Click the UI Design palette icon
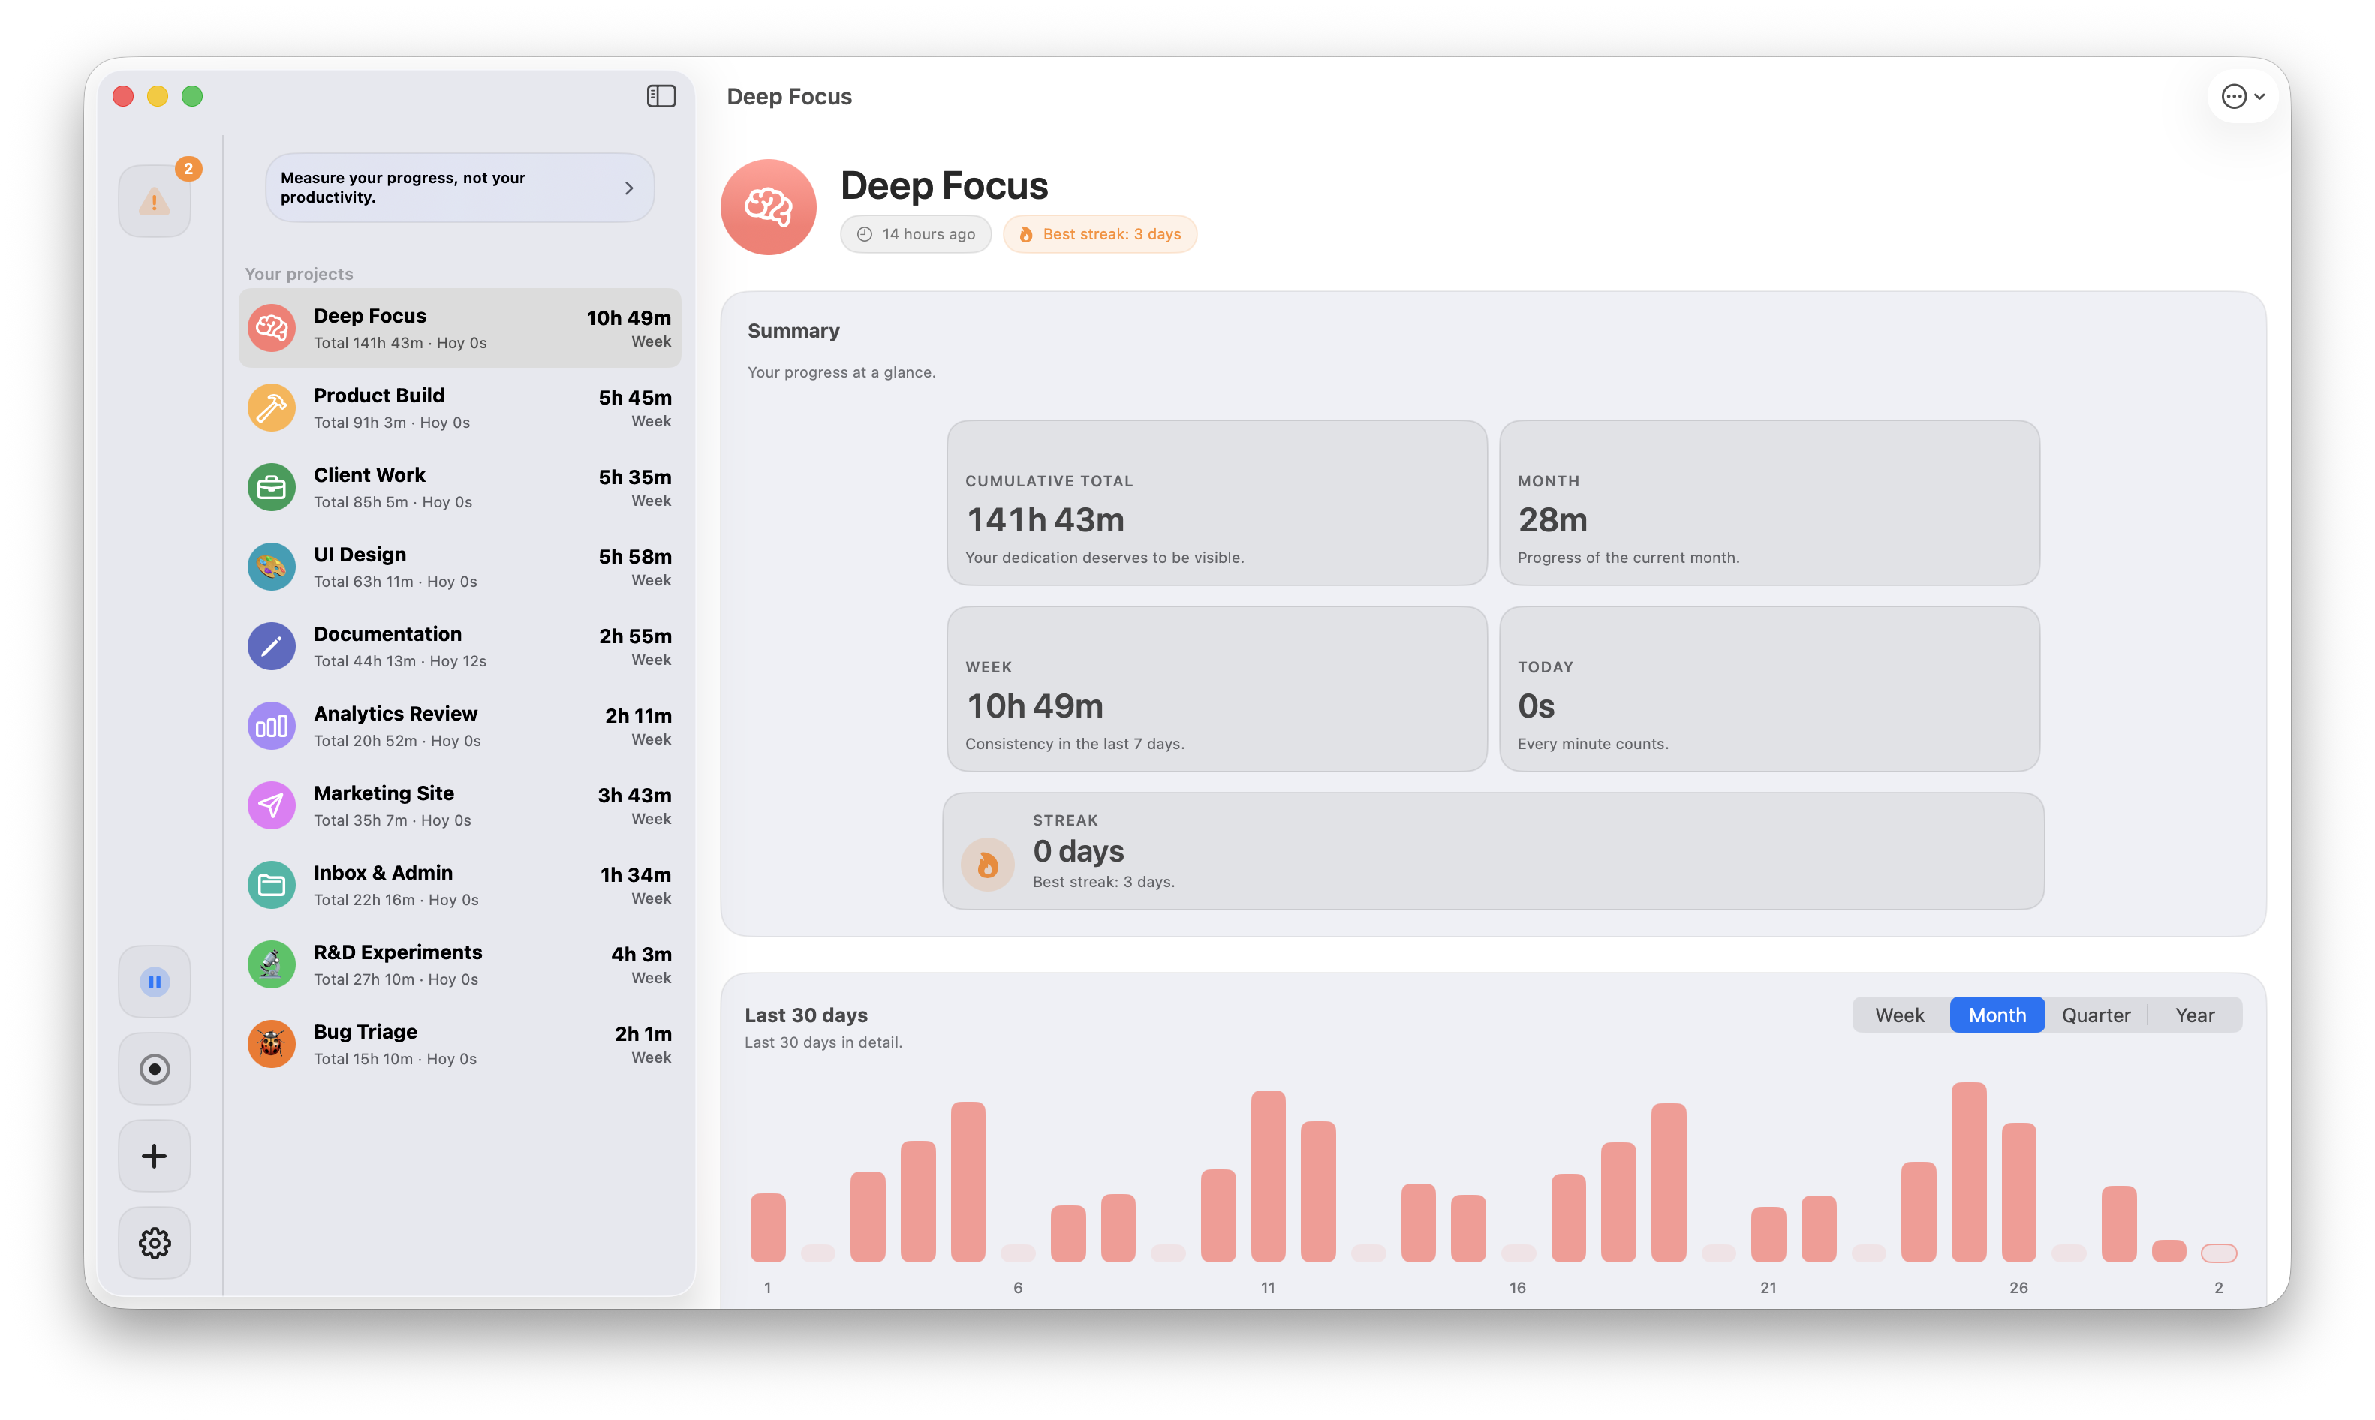The width and height of the screenshot is (2375, 1420). pos(272,567)
